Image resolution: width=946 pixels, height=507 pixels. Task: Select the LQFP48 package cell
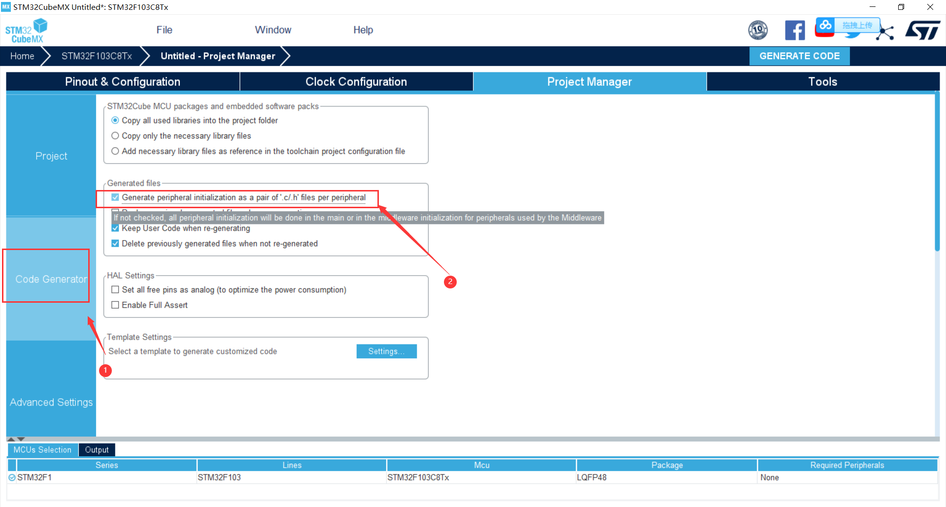[667, 477]
